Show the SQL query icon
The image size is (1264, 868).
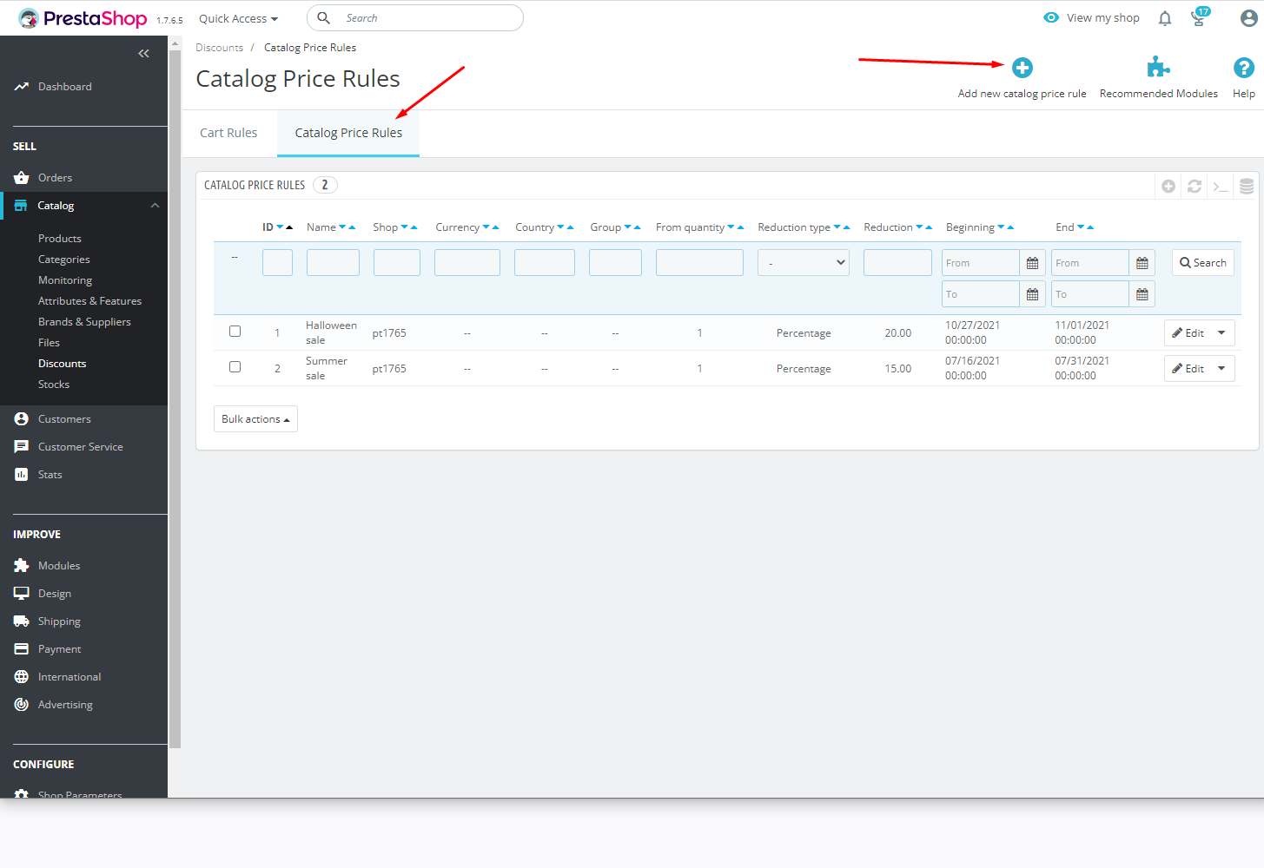click(x=1221, y=186)
